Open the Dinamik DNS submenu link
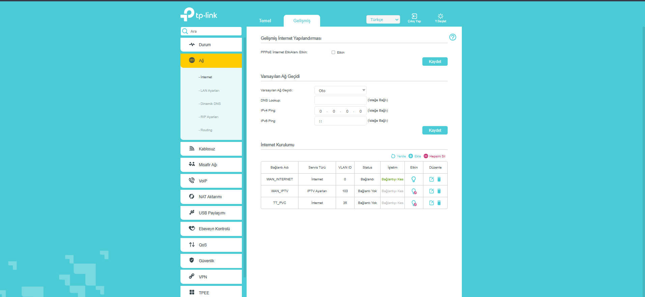Screen dimensions: 645x297 pyautogui.click(x=210, y=104)
